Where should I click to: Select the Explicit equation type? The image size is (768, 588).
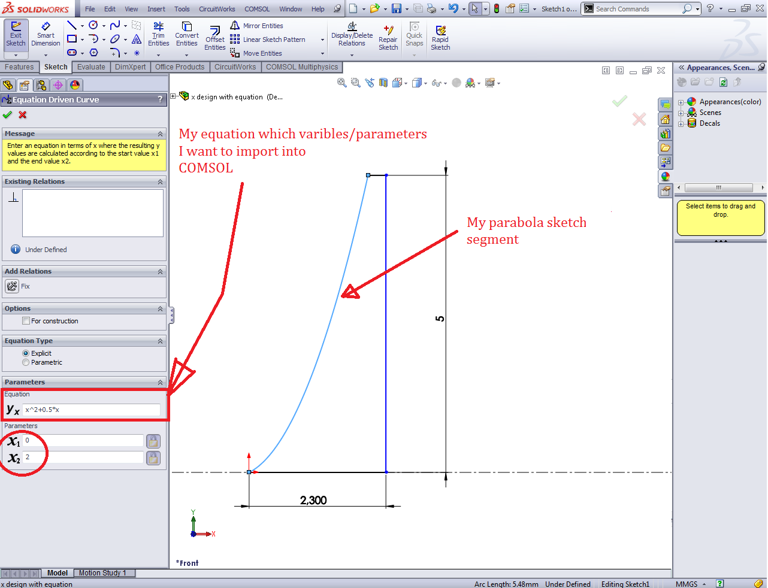pyautogui.click(x=26, y=353)
